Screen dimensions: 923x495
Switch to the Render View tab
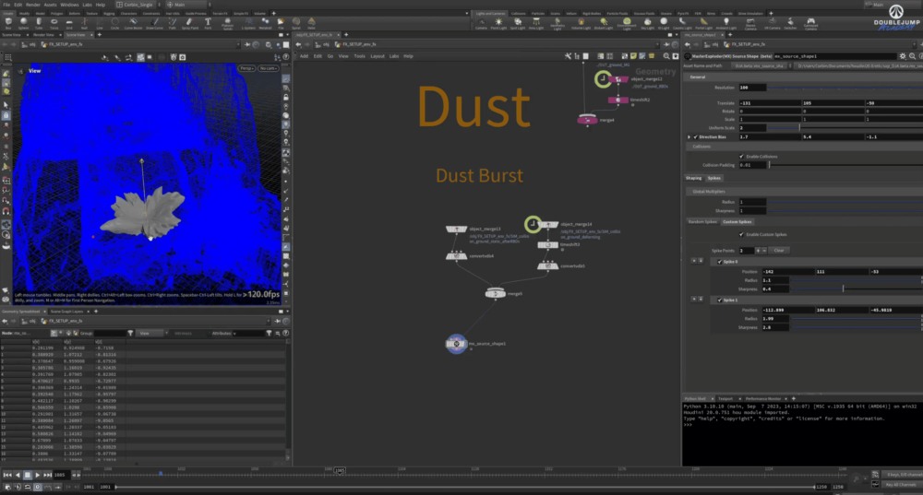tap(43, 35)
